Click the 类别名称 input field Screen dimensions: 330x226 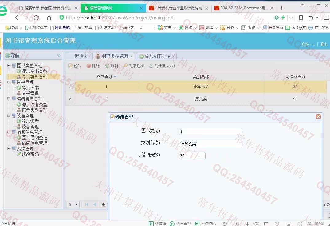[x=211, y=144]
